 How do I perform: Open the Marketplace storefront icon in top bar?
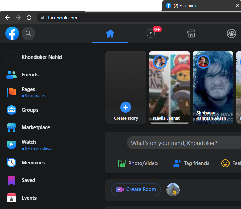(x=191, y=33)
